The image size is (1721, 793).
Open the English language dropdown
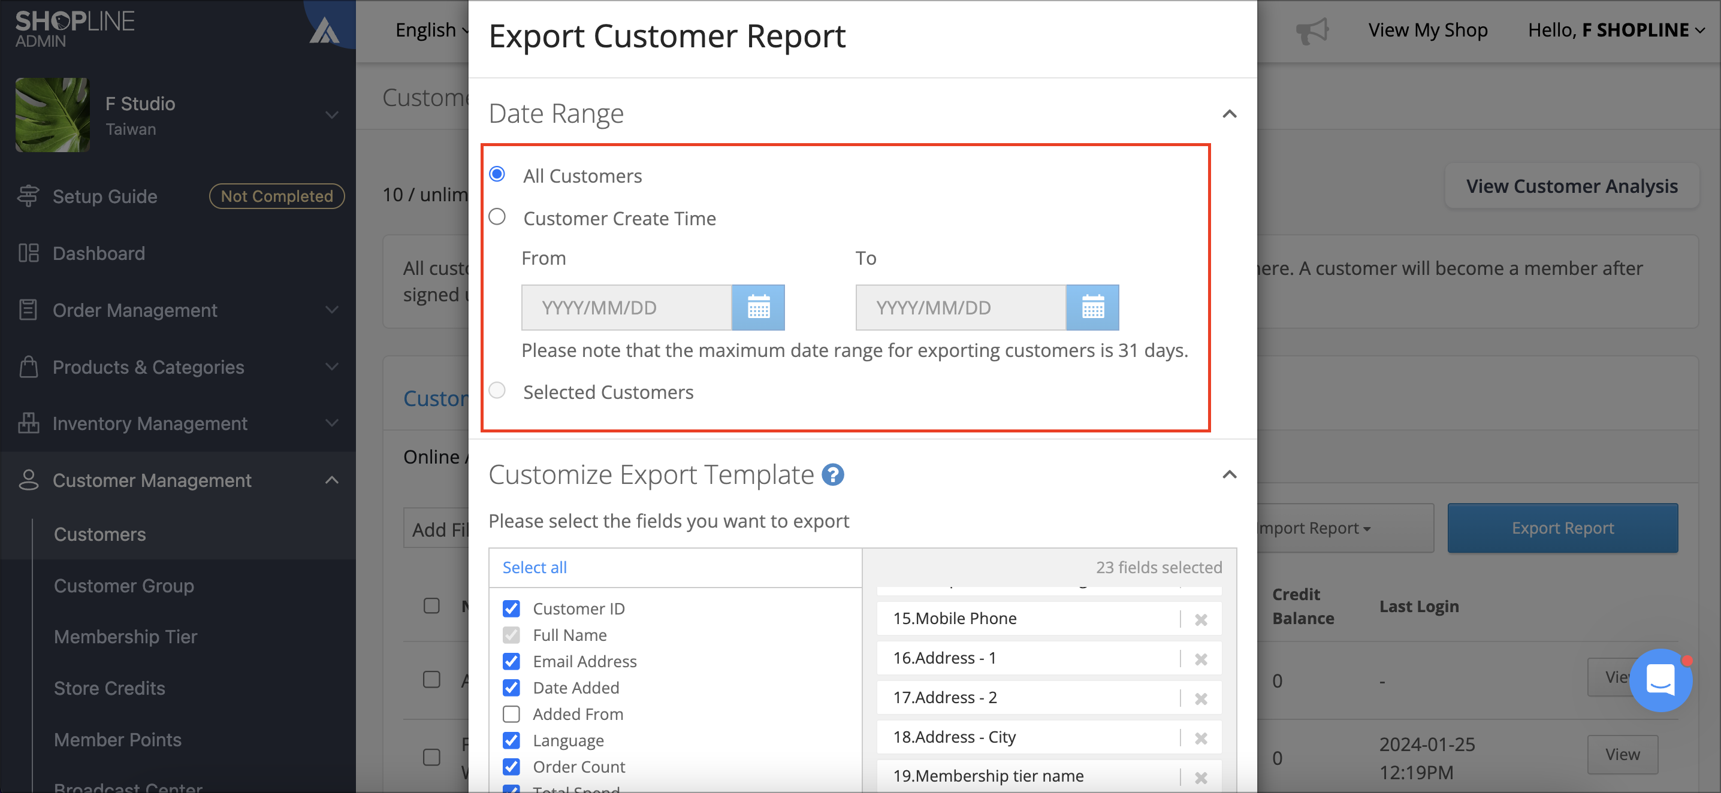tap(431, 30)
